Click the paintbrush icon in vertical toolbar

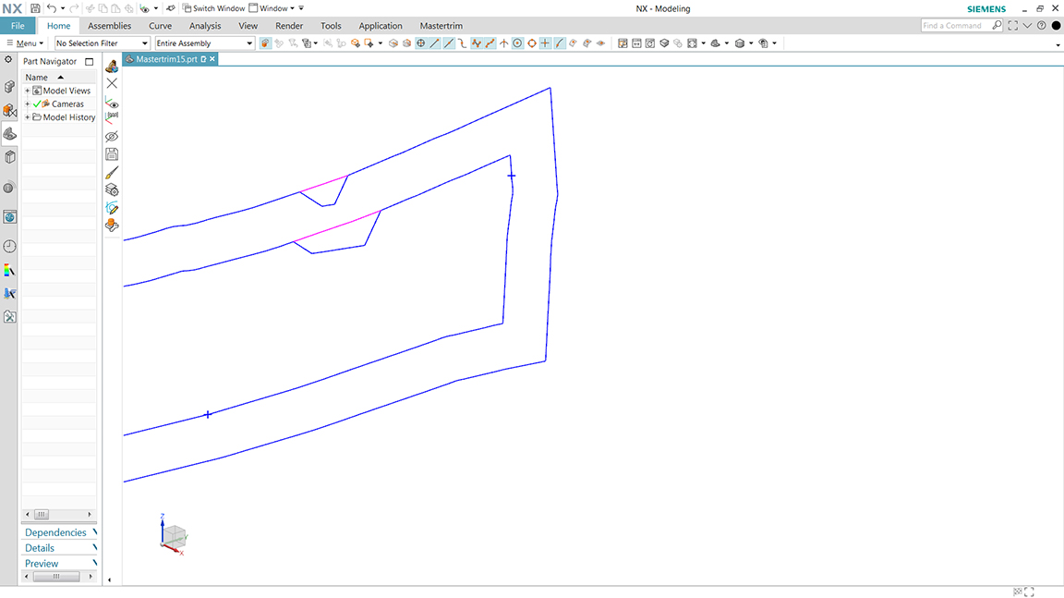pos(112,172)
